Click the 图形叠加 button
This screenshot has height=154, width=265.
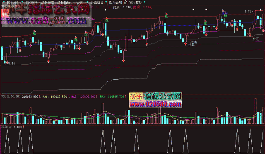click(x=116, y=2)
